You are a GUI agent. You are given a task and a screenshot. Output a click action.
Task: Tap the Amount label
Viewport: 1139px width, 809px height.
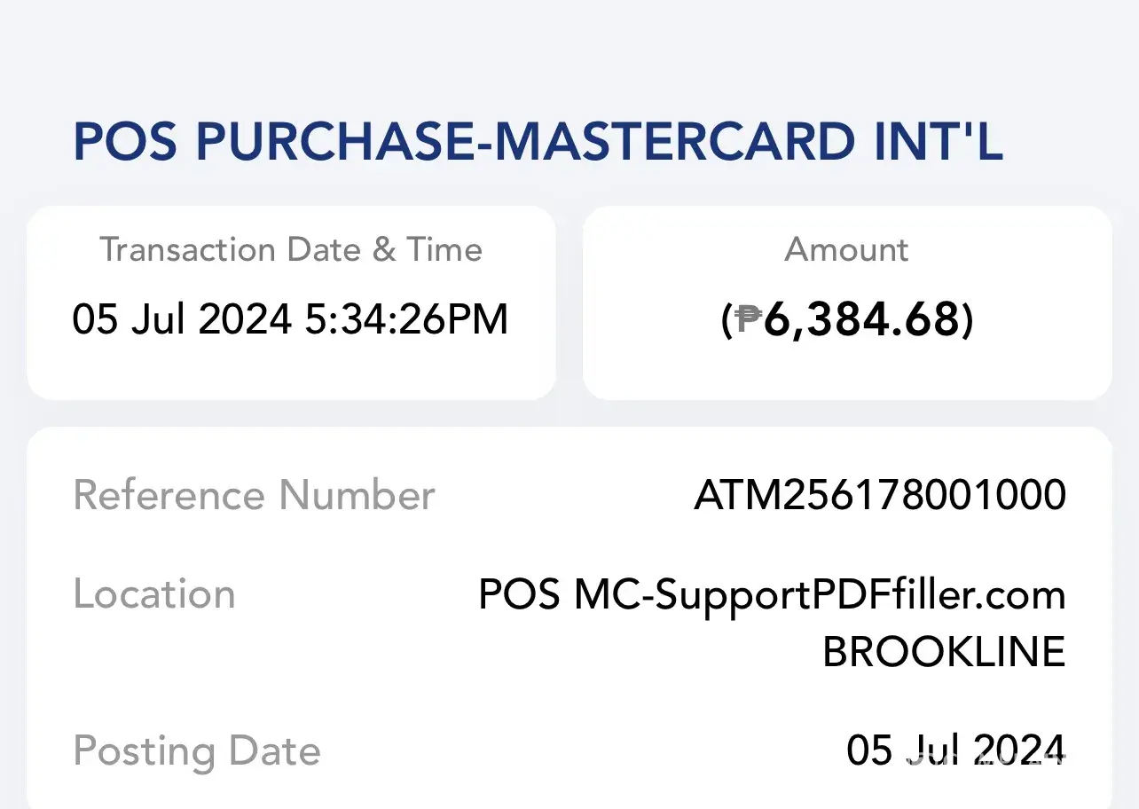[846, 249]
